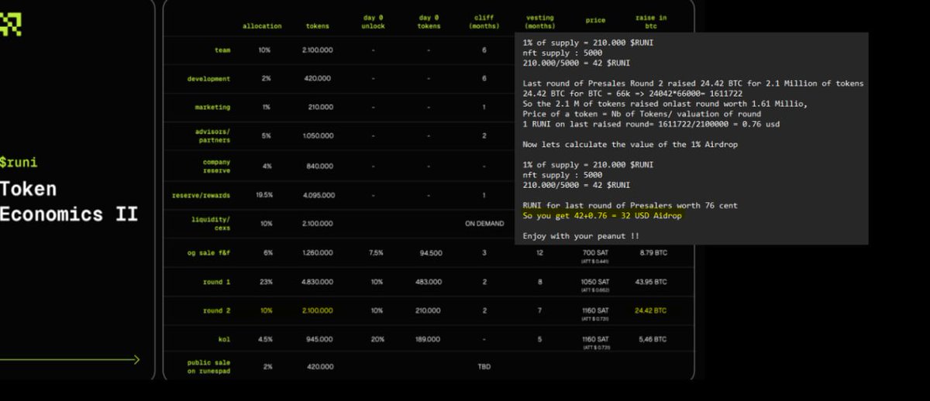Click the "700 SAT" price cell
Viewport: 930px width, 401px height.
tap(595, 255)
